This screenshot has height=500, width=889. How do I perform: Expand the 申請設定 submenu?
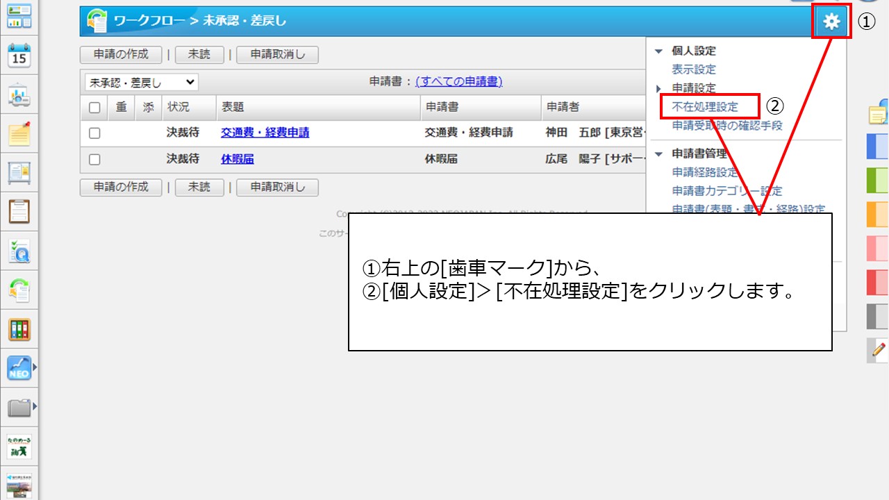click(x=659, y=88)
